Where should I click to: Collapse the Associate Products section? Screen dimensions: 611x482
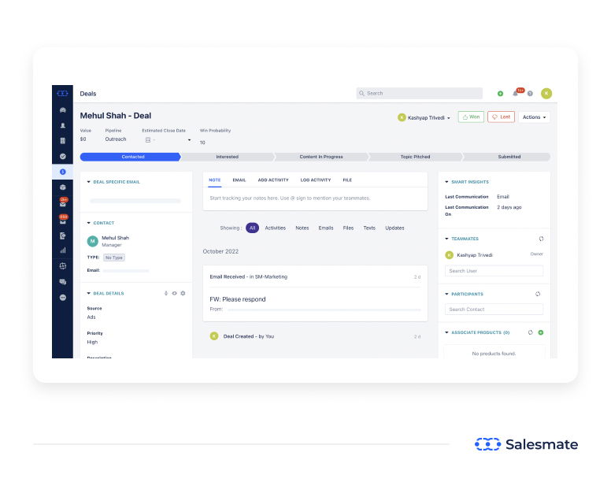pos(446,332)
